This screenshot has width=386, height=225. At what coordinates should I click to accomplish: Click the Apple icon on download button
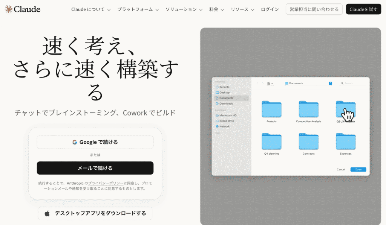pyautogui.click(x=47, y=213)
